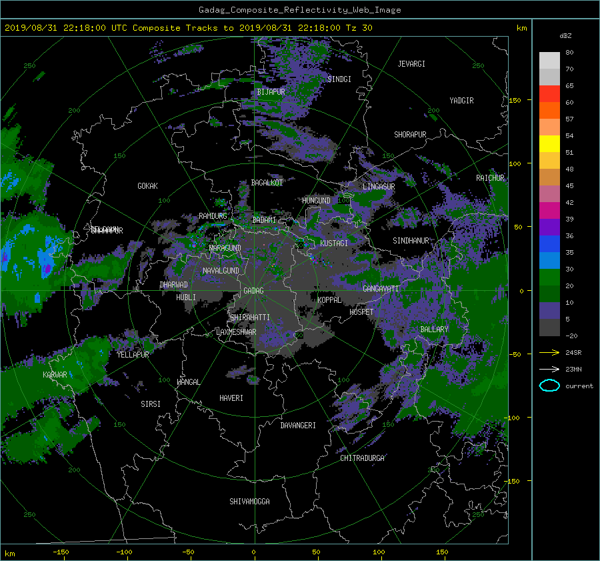Click the DHARWAD label
The width and height of the screenshot is (600, 561).
pyautogui.click(x=174, y=285)
